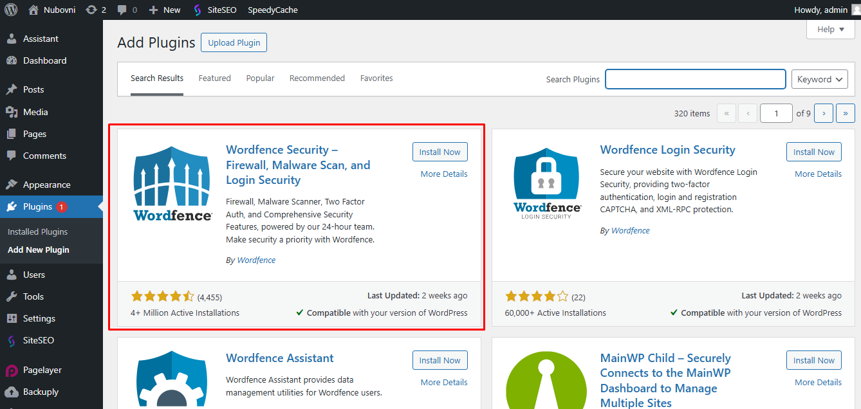This screenshot has height=409, width=861.
Task: Open More Details for Wordfence Assistant
Action: pyautogui.click(x=444, y=382)
